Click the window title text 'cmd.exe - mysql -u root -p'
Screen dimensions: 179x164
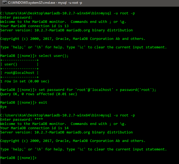pyautogui.click(x=45, y=3)
